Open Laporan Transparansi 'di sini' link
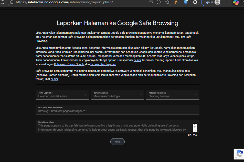This screenshot has height=162, width=244. tap(137, 60)
